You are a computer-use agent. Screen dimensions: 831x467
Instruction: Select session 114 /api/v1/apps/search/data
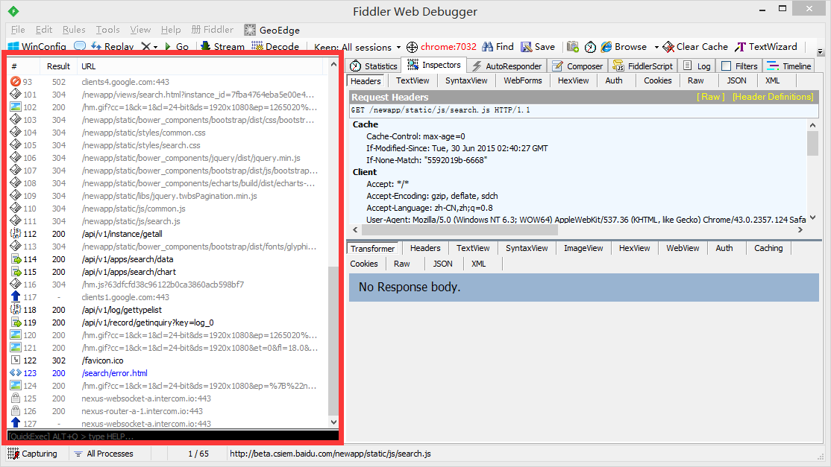point(168,259)
